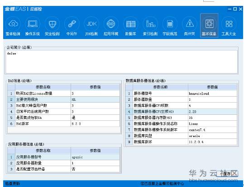
Task: Select the value for 购买EAS总License数量
Action: tap(95, 93)
